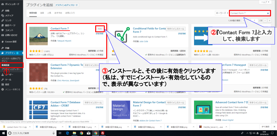The image size is (277, 136).
Task: Open the キーワード search type dropdown
Action: coord(222,13)
